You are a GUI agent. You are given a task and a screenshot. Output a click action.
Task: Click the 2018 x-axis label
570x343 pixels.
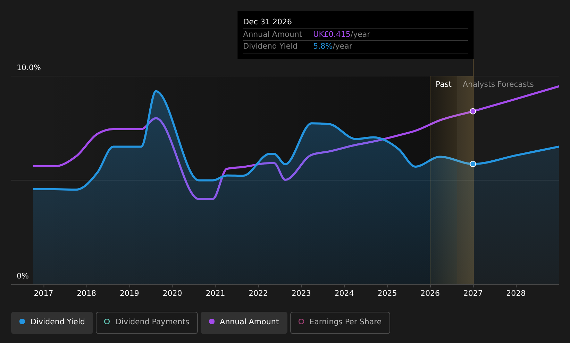click(86, 293)
